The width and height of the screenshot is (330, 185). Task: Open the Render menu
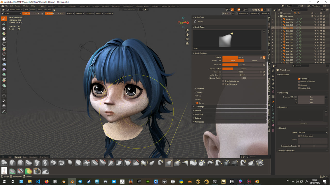click(x=18, y=6)
